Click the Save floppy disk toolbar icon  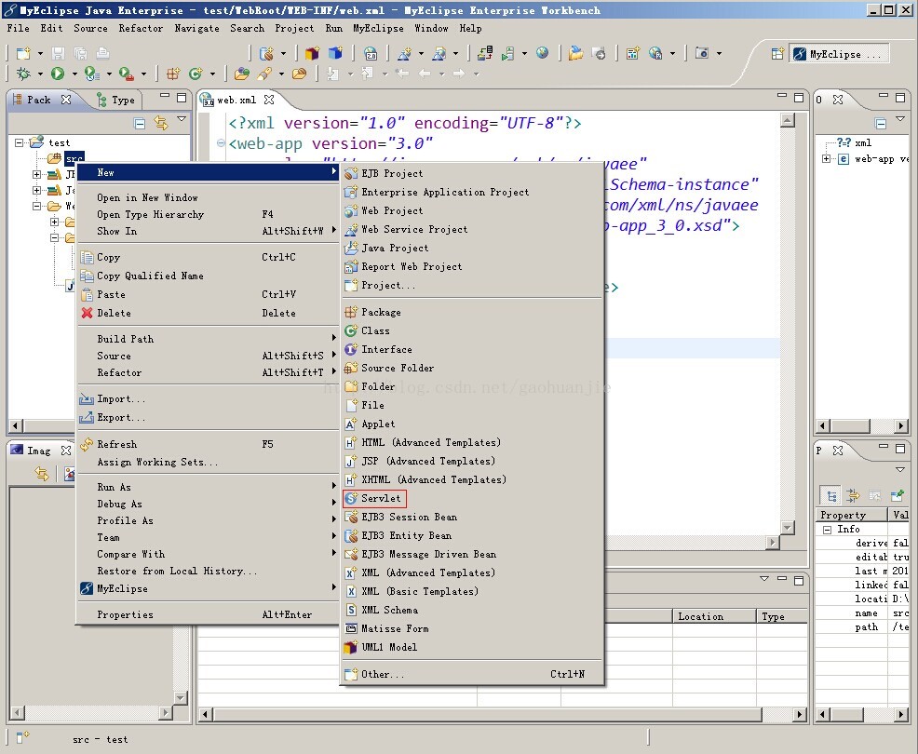coord(58,54)
